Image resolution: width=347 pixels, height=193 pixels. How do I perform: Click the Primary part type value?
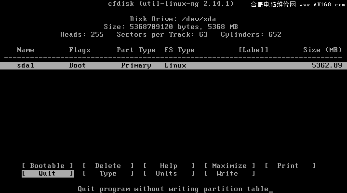pyautogui.click(x=136, y=66)
